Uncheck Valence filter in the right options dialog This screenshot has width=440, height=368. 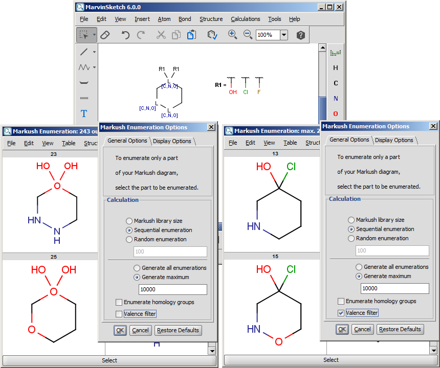pyautogui.click(x=341, y=313)
